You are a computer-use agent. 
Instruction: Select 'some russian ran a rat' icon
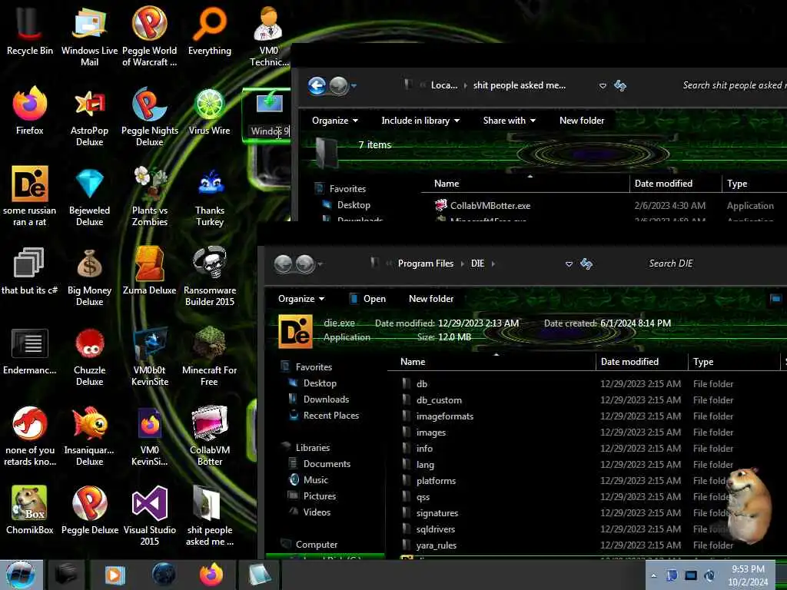coord(30,196)
